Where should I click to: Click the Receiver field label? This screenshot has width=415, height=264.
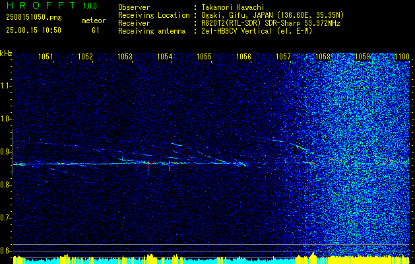pyautogui.click(x=134, y=23)
